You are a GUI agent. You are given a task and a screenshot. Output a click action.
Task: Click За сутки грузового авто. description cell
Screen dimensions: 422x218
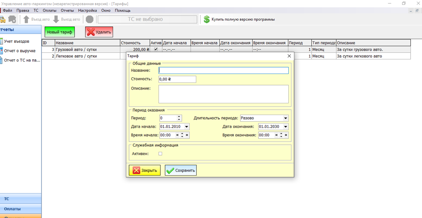(x=373, y=50)
